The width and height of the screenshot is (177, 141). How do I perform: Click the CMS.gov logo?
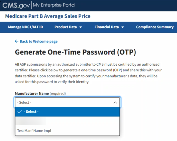pos(16,5)
